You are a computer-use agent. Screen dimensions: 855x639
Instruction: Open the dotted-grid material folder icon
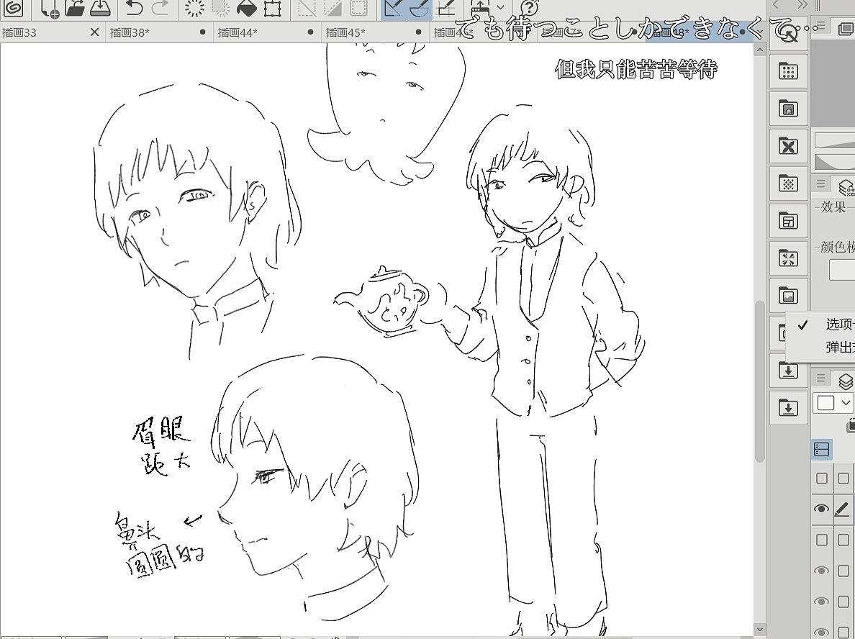tap(788, 71)
